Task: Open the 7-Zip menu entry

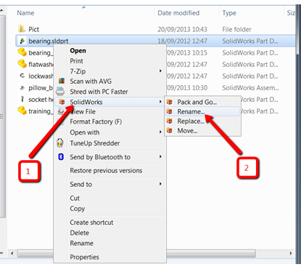Action: pyautogui.click(x=78, y=71)
